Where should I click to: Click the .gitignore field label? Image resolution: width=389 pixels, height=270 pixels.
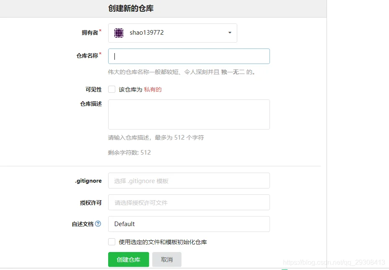tap(88, 181)
